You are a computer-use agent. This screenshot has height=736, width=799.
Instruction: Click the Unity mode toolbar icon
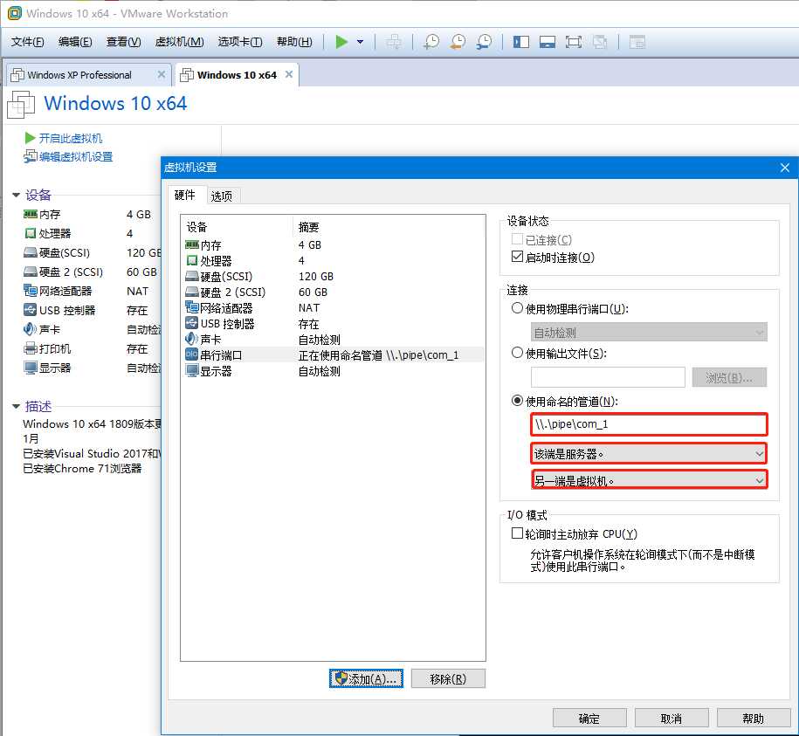600,42
